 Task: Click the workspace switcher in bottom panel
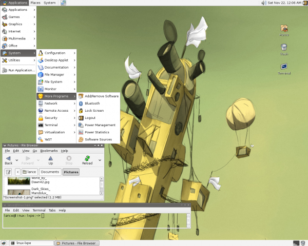296,243
